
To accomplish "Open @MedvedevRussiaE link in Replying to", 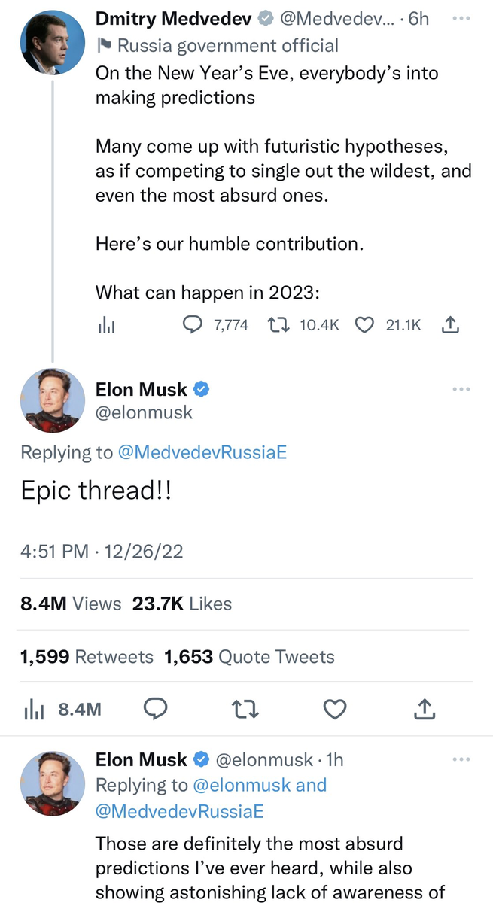I will coord(201,452).
